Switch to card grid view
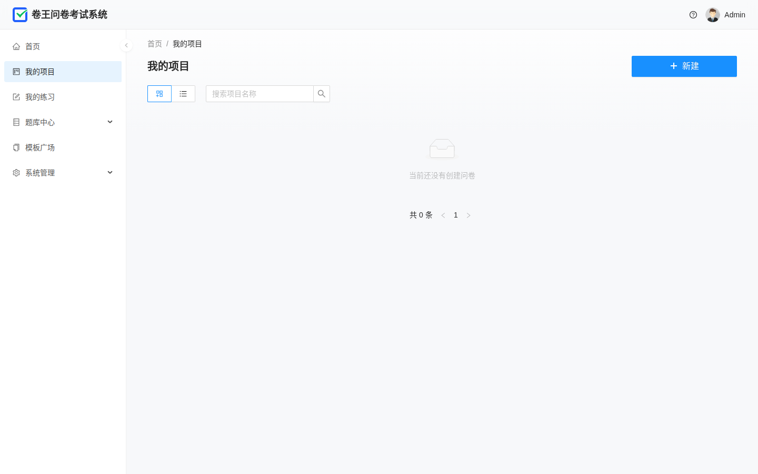The image size is (758, 474). (x=159, y=94)
